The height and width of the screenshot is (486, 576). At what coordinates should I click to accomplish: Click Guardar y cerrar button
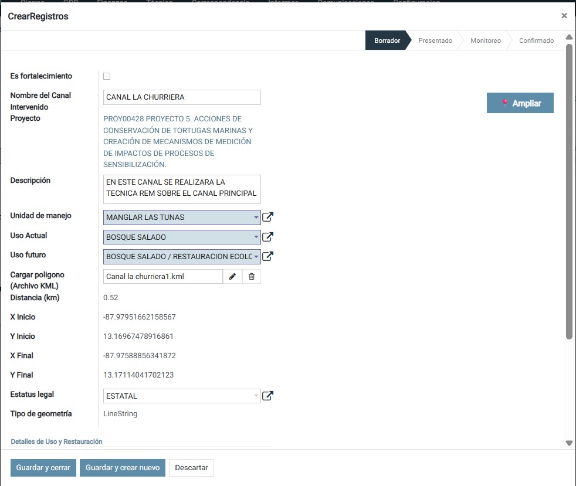pos(43,468)
